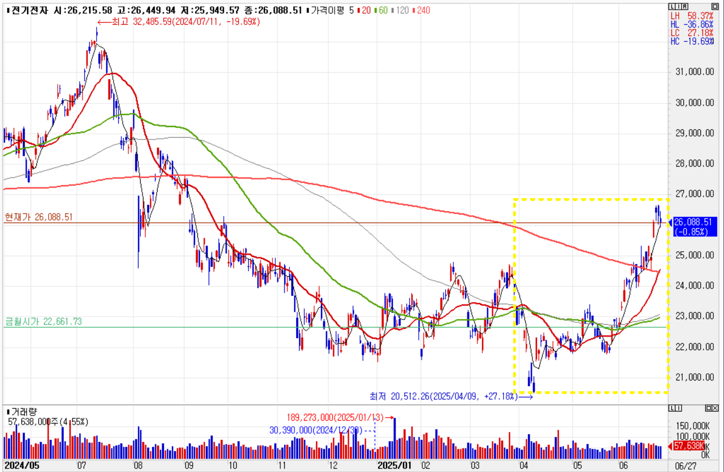Viewport: 724px width, 472px height.
Task: Toggle the 120-day moving average legend
Action: tap(401, 11)
